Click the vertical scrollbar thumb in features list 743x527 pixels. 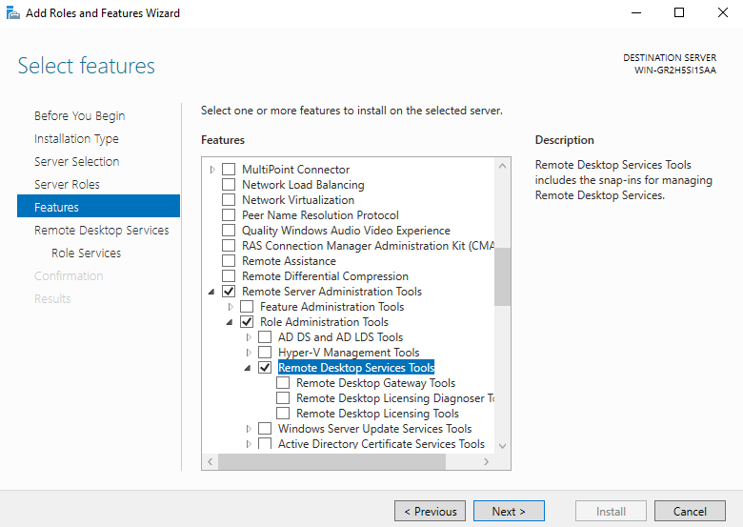(502, 276)
